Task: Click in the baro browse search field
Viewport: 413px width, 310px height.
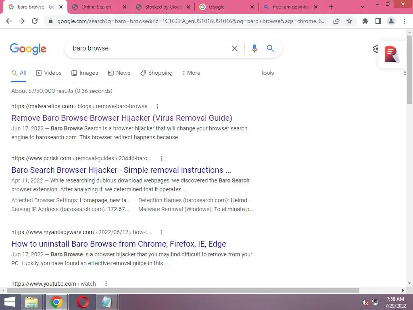Action: 148,48
